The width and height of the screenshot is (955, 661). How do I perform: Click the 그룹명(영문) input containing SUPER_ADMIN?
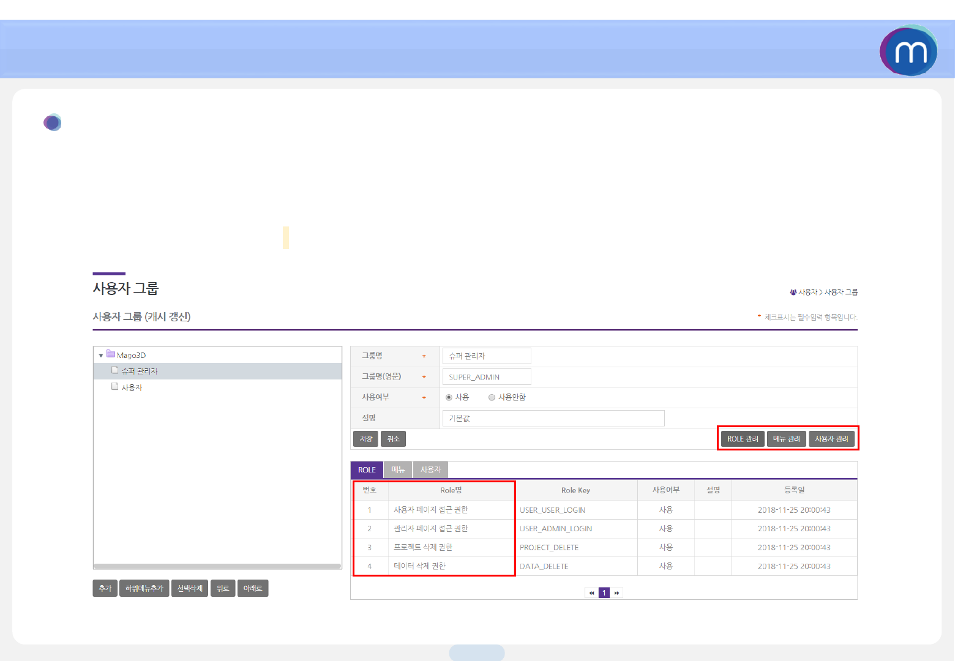click(487, 377)
